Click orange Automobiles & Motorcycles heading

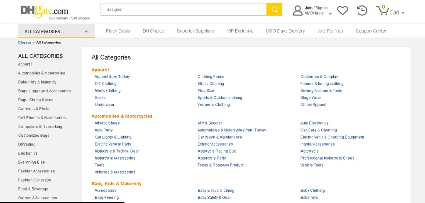coord(122,116)
